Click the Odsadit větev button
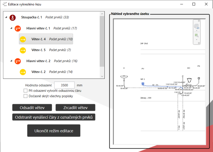Viewport: 213px width, 152px height. [32, 108]
